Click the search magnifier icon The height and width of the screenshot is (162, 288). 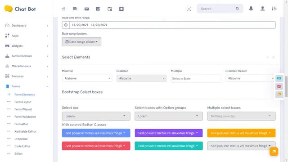coord(237,9)
